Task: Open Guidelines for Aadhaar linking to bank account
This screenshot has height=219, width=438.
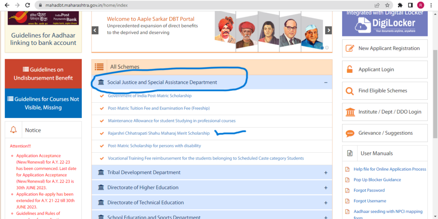Action: coord(43,39)
